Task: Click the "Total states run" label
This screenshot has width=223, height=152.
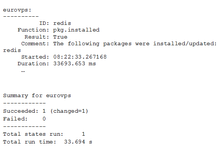Action: click(32, 134)
